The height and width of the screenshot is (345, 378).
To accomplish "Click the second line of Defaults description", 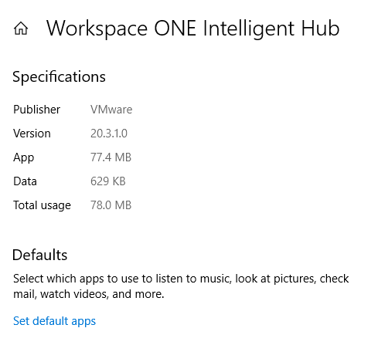I will 89,294.
